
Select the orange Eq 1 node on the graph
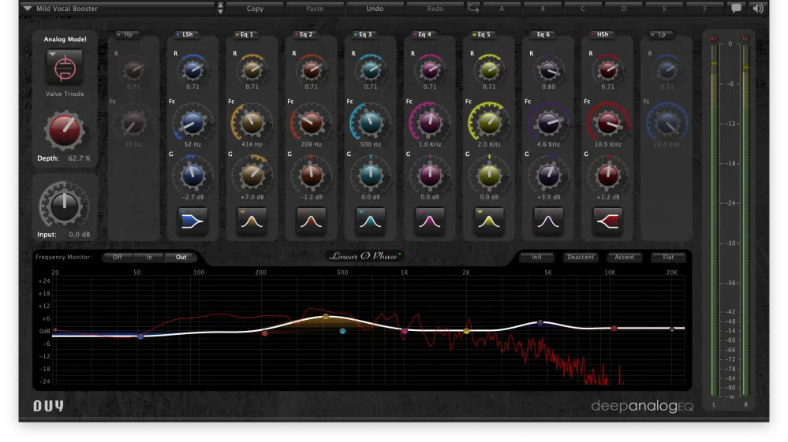[x=326, y=317]
